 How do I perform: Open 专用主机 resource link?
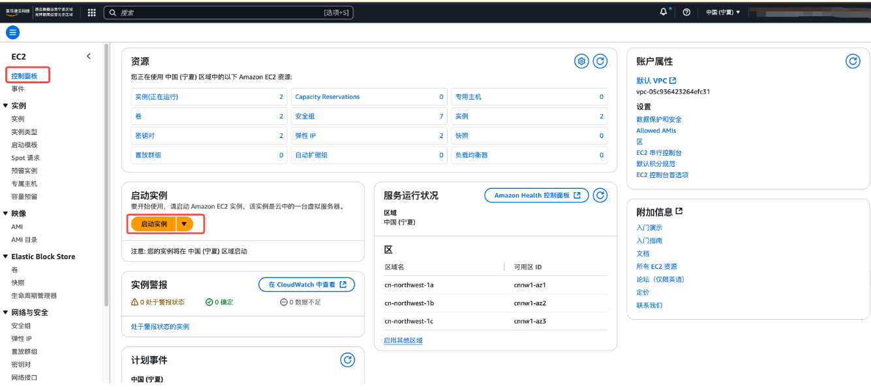tap(468, 97)
